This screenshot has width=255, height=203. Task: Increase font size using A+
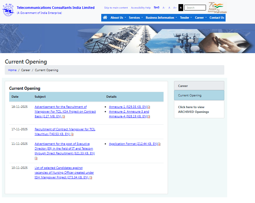click(175, 8)
